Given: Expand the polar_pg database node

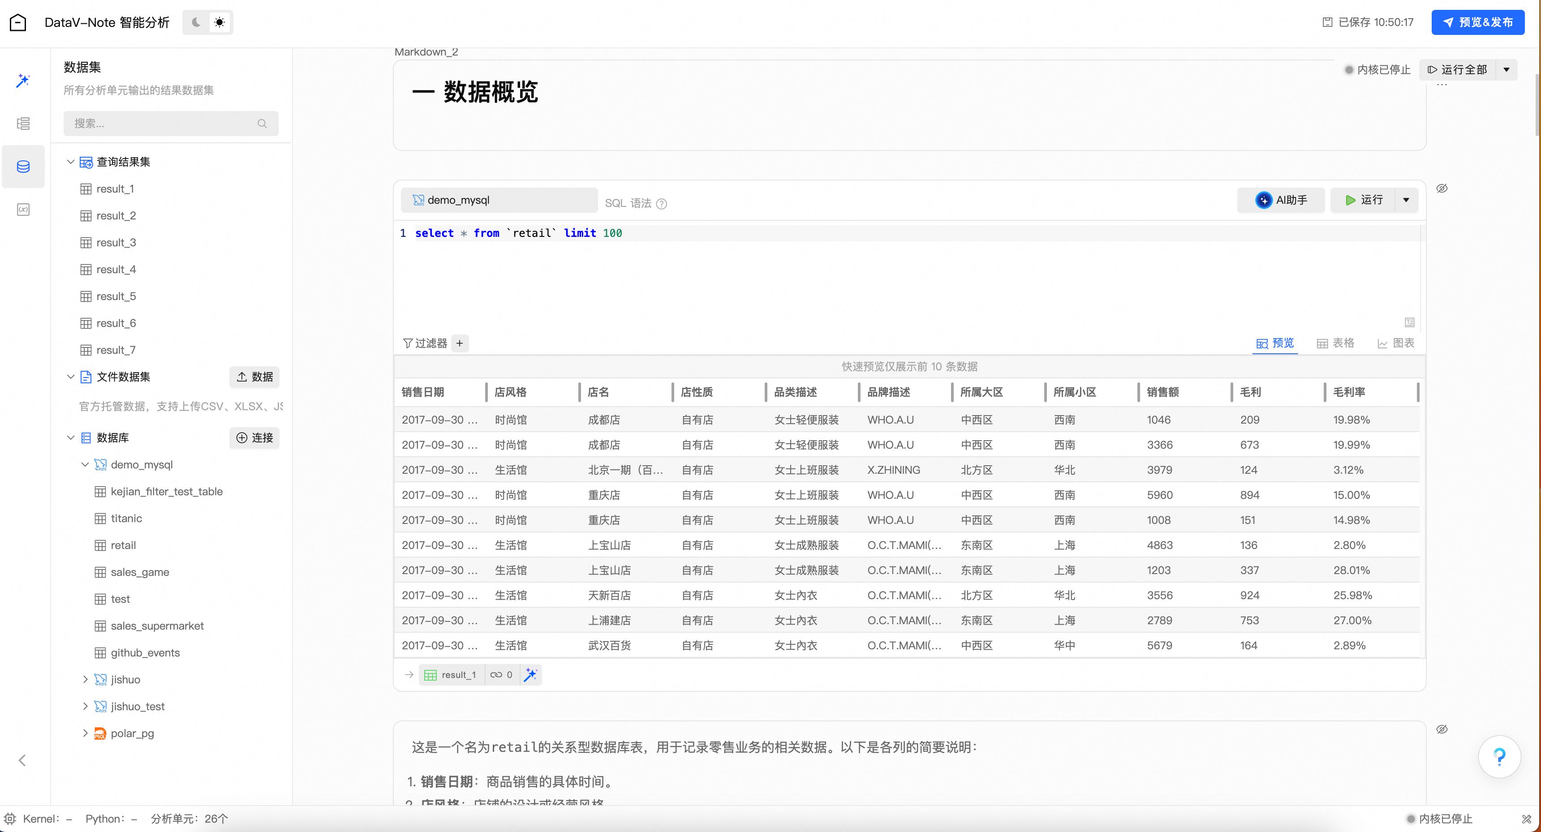Looking at the screenshot, I should pyautogui.click(x=85, y=734).
